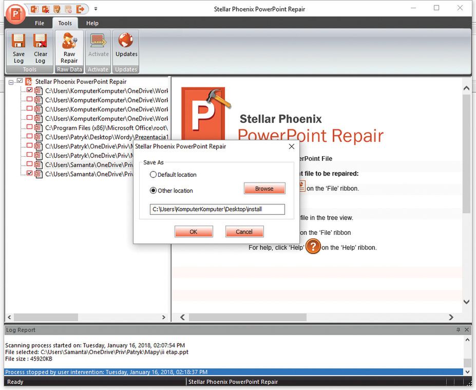Click the content pane scroll right arrow
This screenshot has width=476, height=390.
(451, 317)
